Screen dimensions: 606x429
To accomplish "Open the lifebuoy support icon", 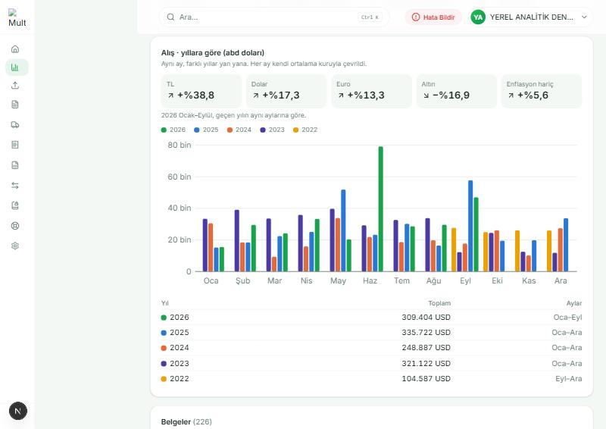I will tap(15, 226).
